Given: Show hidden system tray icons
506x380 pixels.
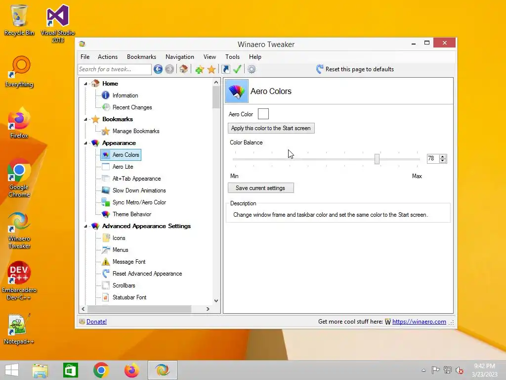Looking at the screenshot, I should [423, 370].
